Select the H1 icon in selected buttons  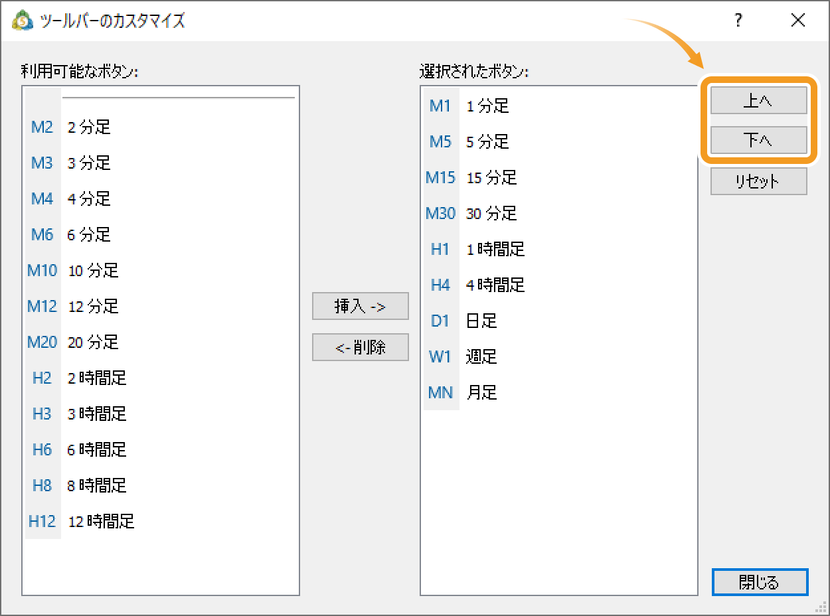click(440, 250)
